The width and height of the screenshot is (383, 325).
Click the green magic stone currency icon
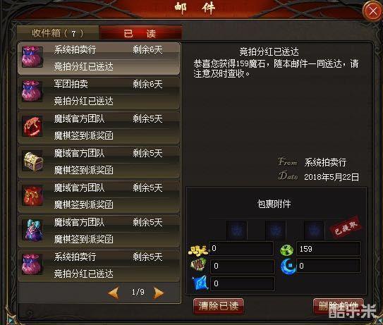point(286,250)
